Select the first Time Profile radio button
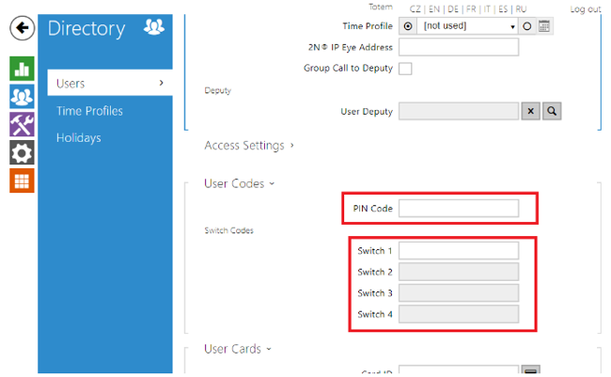This screenshot has height=377, width=611. pyautogui.click(x=407, y=26)
